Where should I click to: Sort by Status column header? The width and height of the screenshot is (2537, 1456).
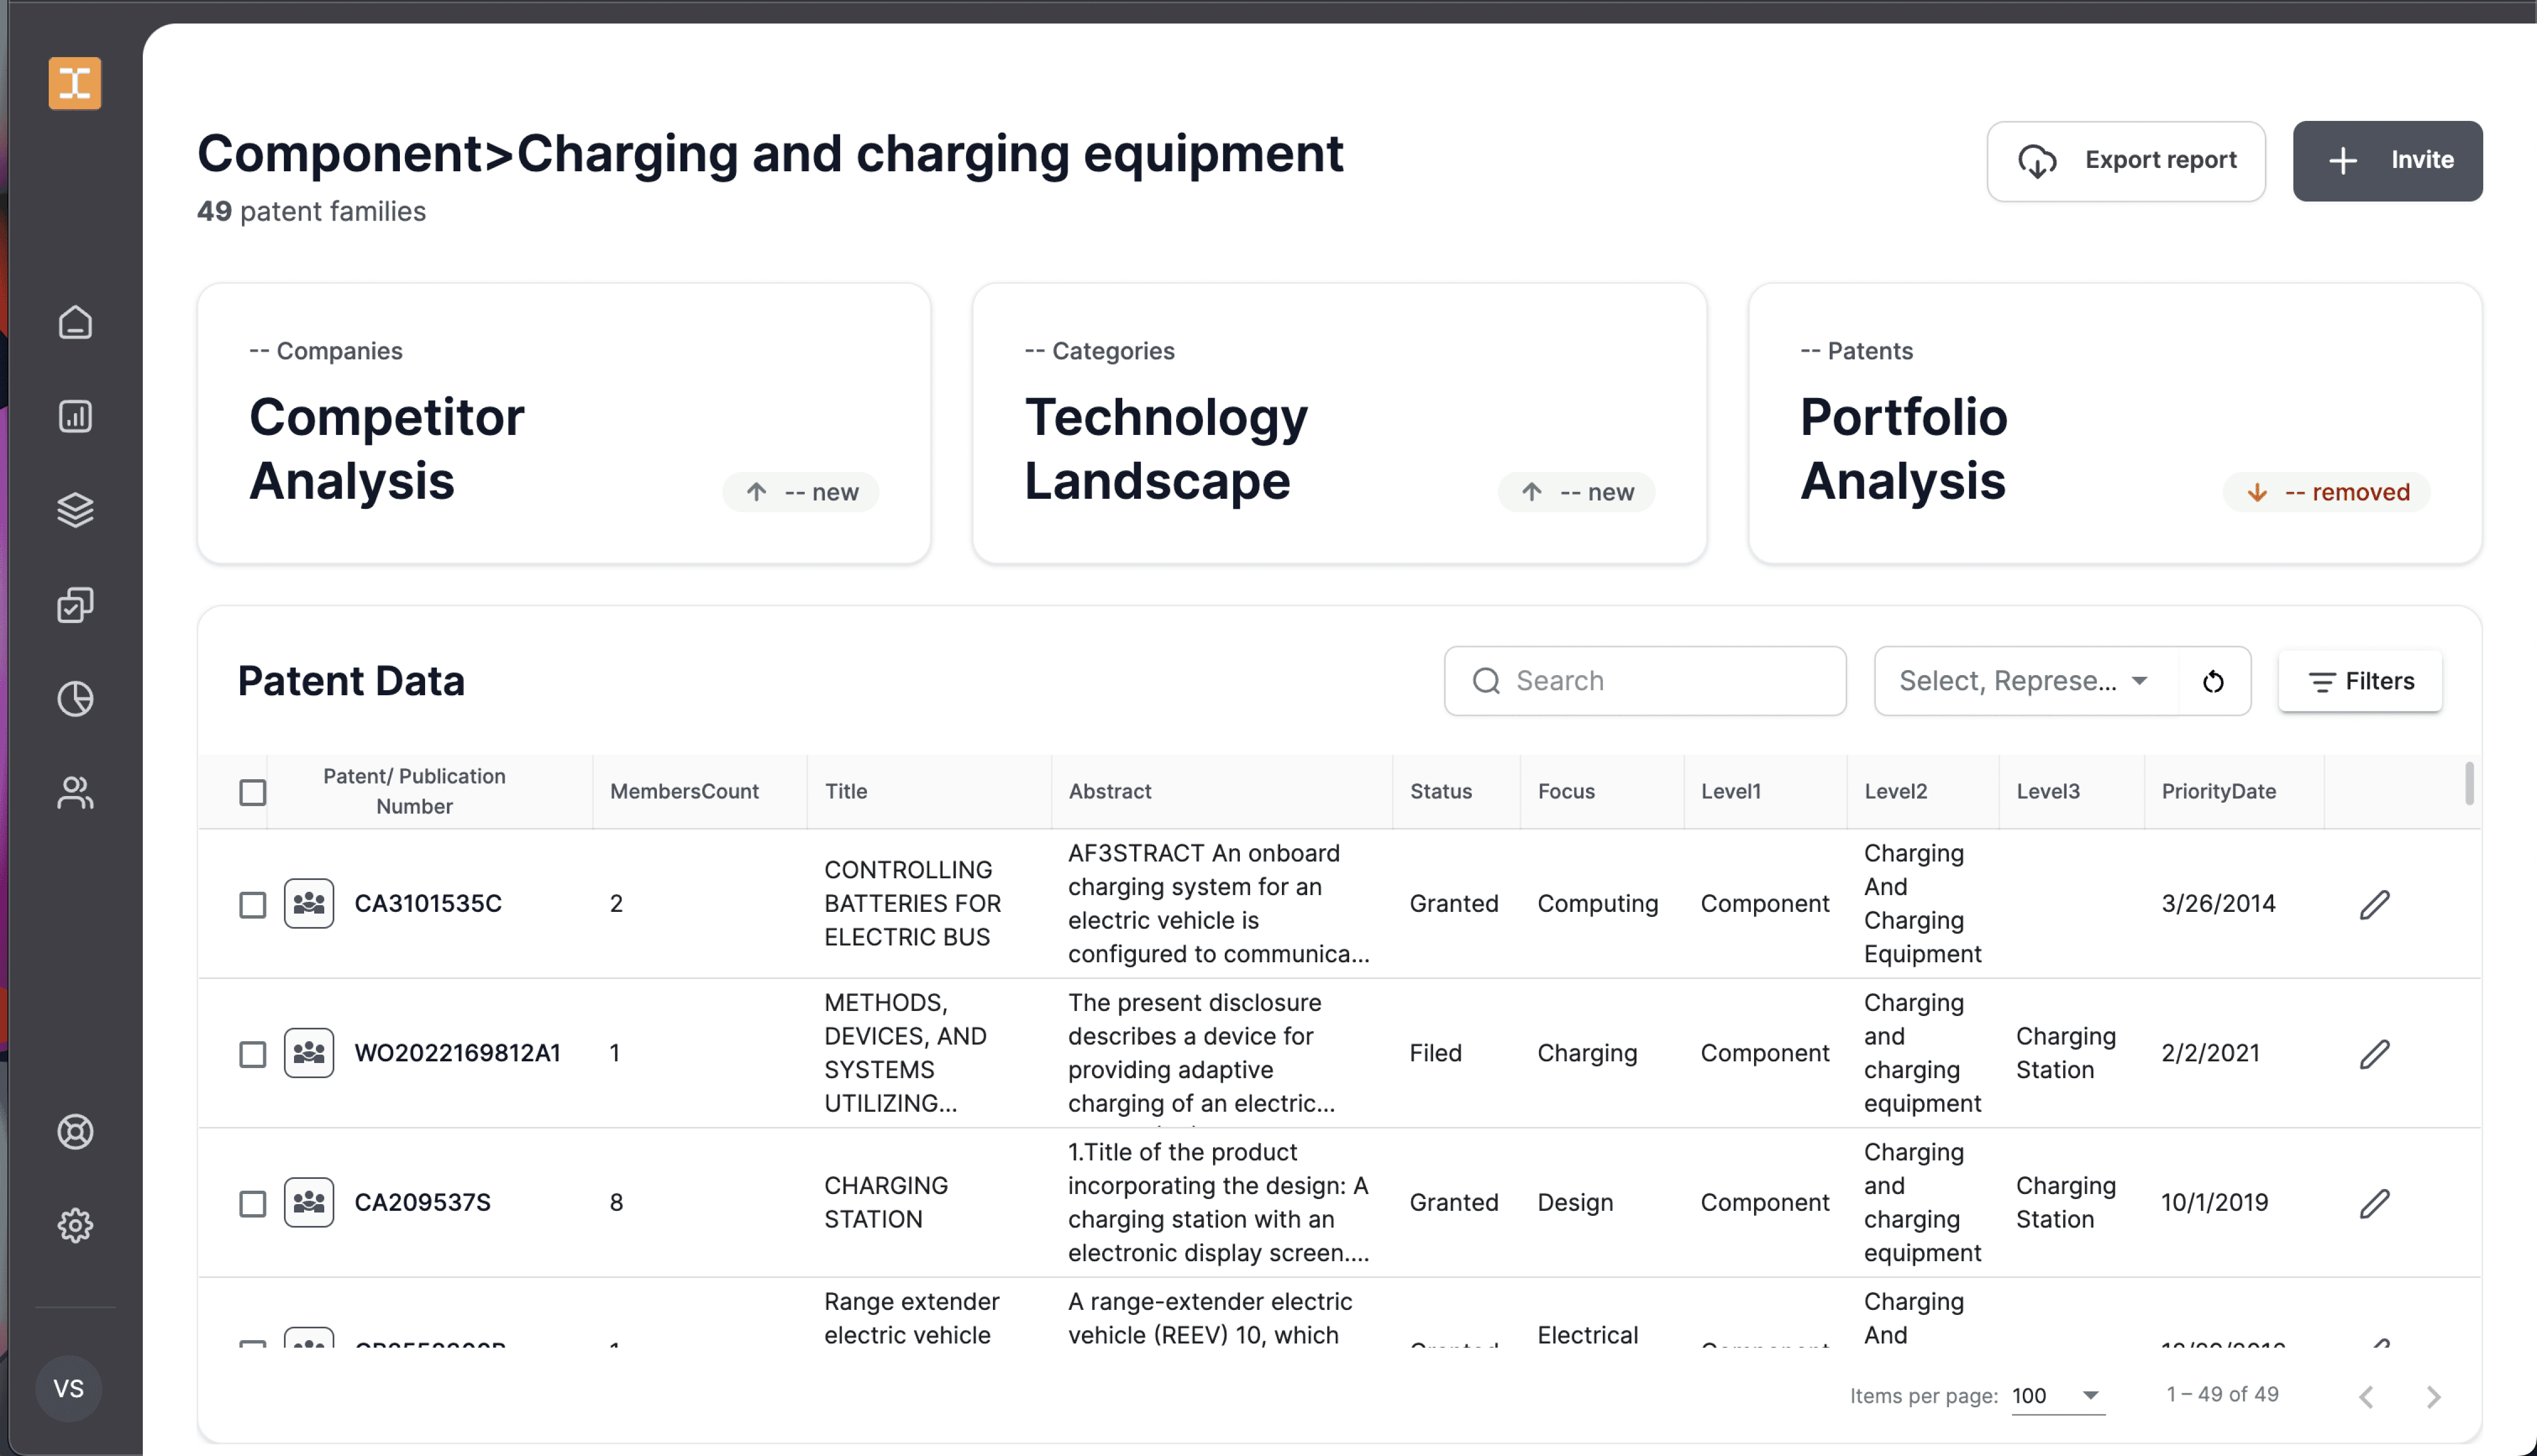click(1440, 791)
